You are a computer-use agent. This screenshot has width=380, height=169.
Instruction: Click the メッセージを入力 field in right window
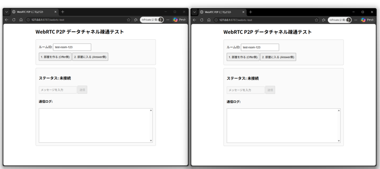(246, 90)
